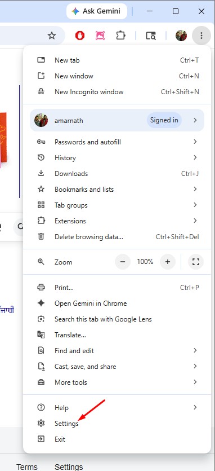The height and width of the screenshot is (471, 215).
Task: Select Search this tab with Google Lens
Action: pyautogui.click(x=117, y=319)
